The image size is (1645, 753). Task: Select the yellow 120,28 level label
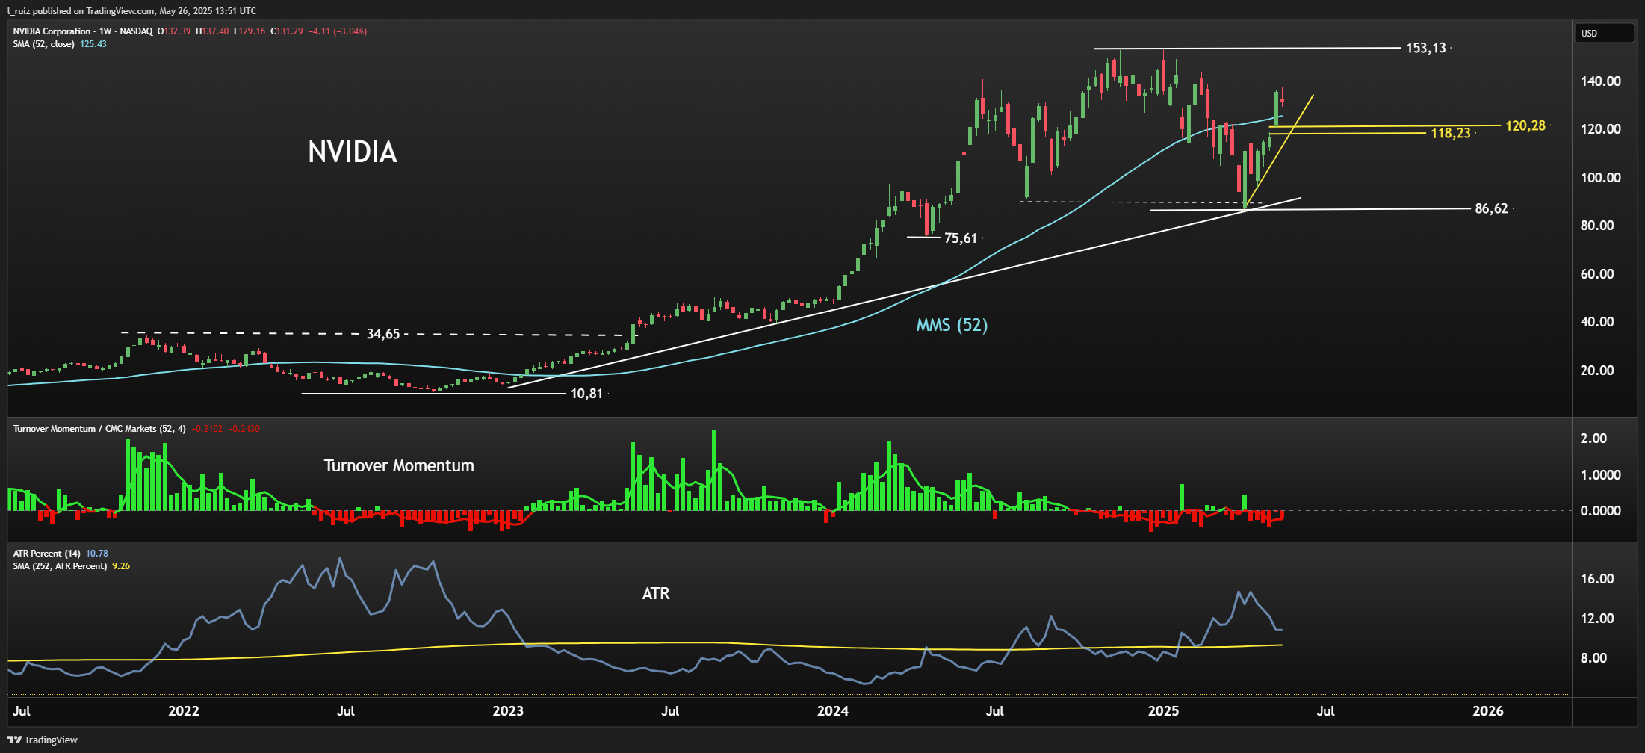[x=1525, y=125]
